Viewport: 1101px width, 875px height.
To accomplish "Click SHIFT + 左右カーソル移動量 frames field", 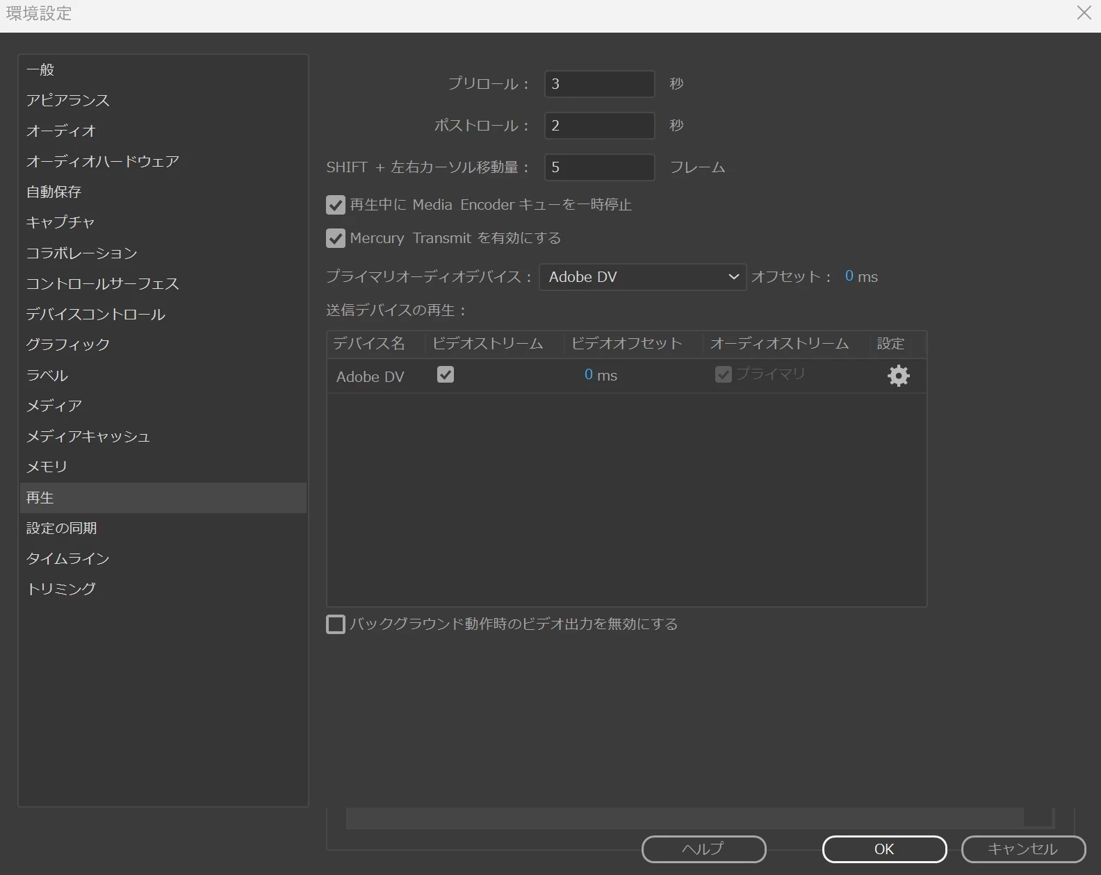I will [x=599, y=167].
